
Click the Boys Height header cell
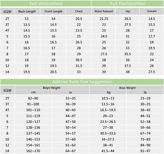(52, 88)
